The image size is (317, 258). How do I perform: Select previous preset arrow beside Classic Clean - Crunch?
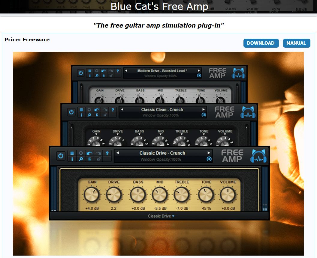pyautogui.click(x=122, y=109)
